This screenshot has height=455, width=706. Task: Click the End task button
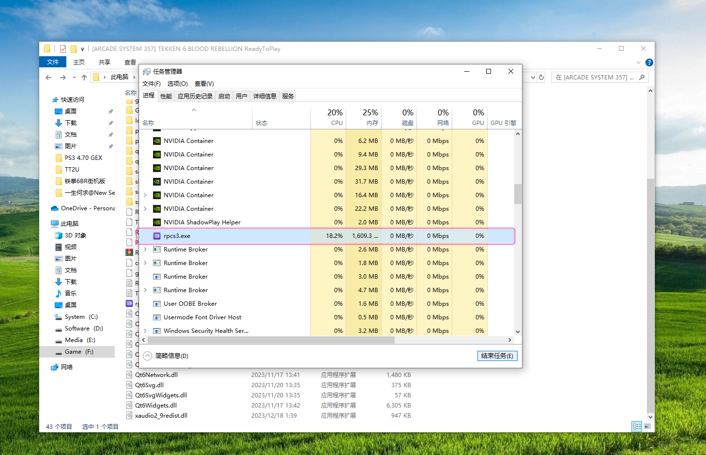click(497, 356)
